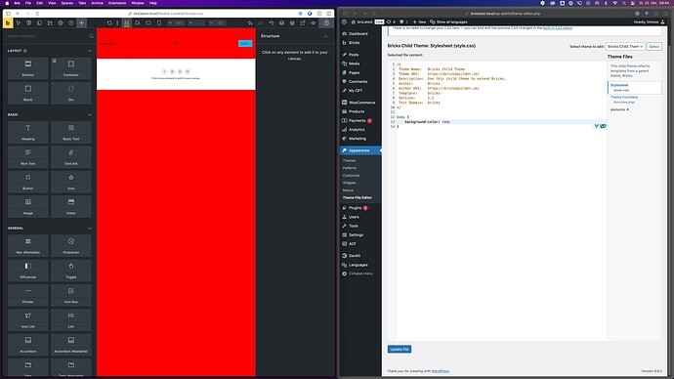This screenshot has width=674, height=379.
Task: Click the Update File button
Action: (x=400, y=349)
